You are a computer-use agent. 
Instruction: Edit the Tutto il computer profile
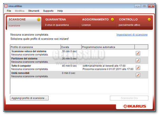(138, 68)
